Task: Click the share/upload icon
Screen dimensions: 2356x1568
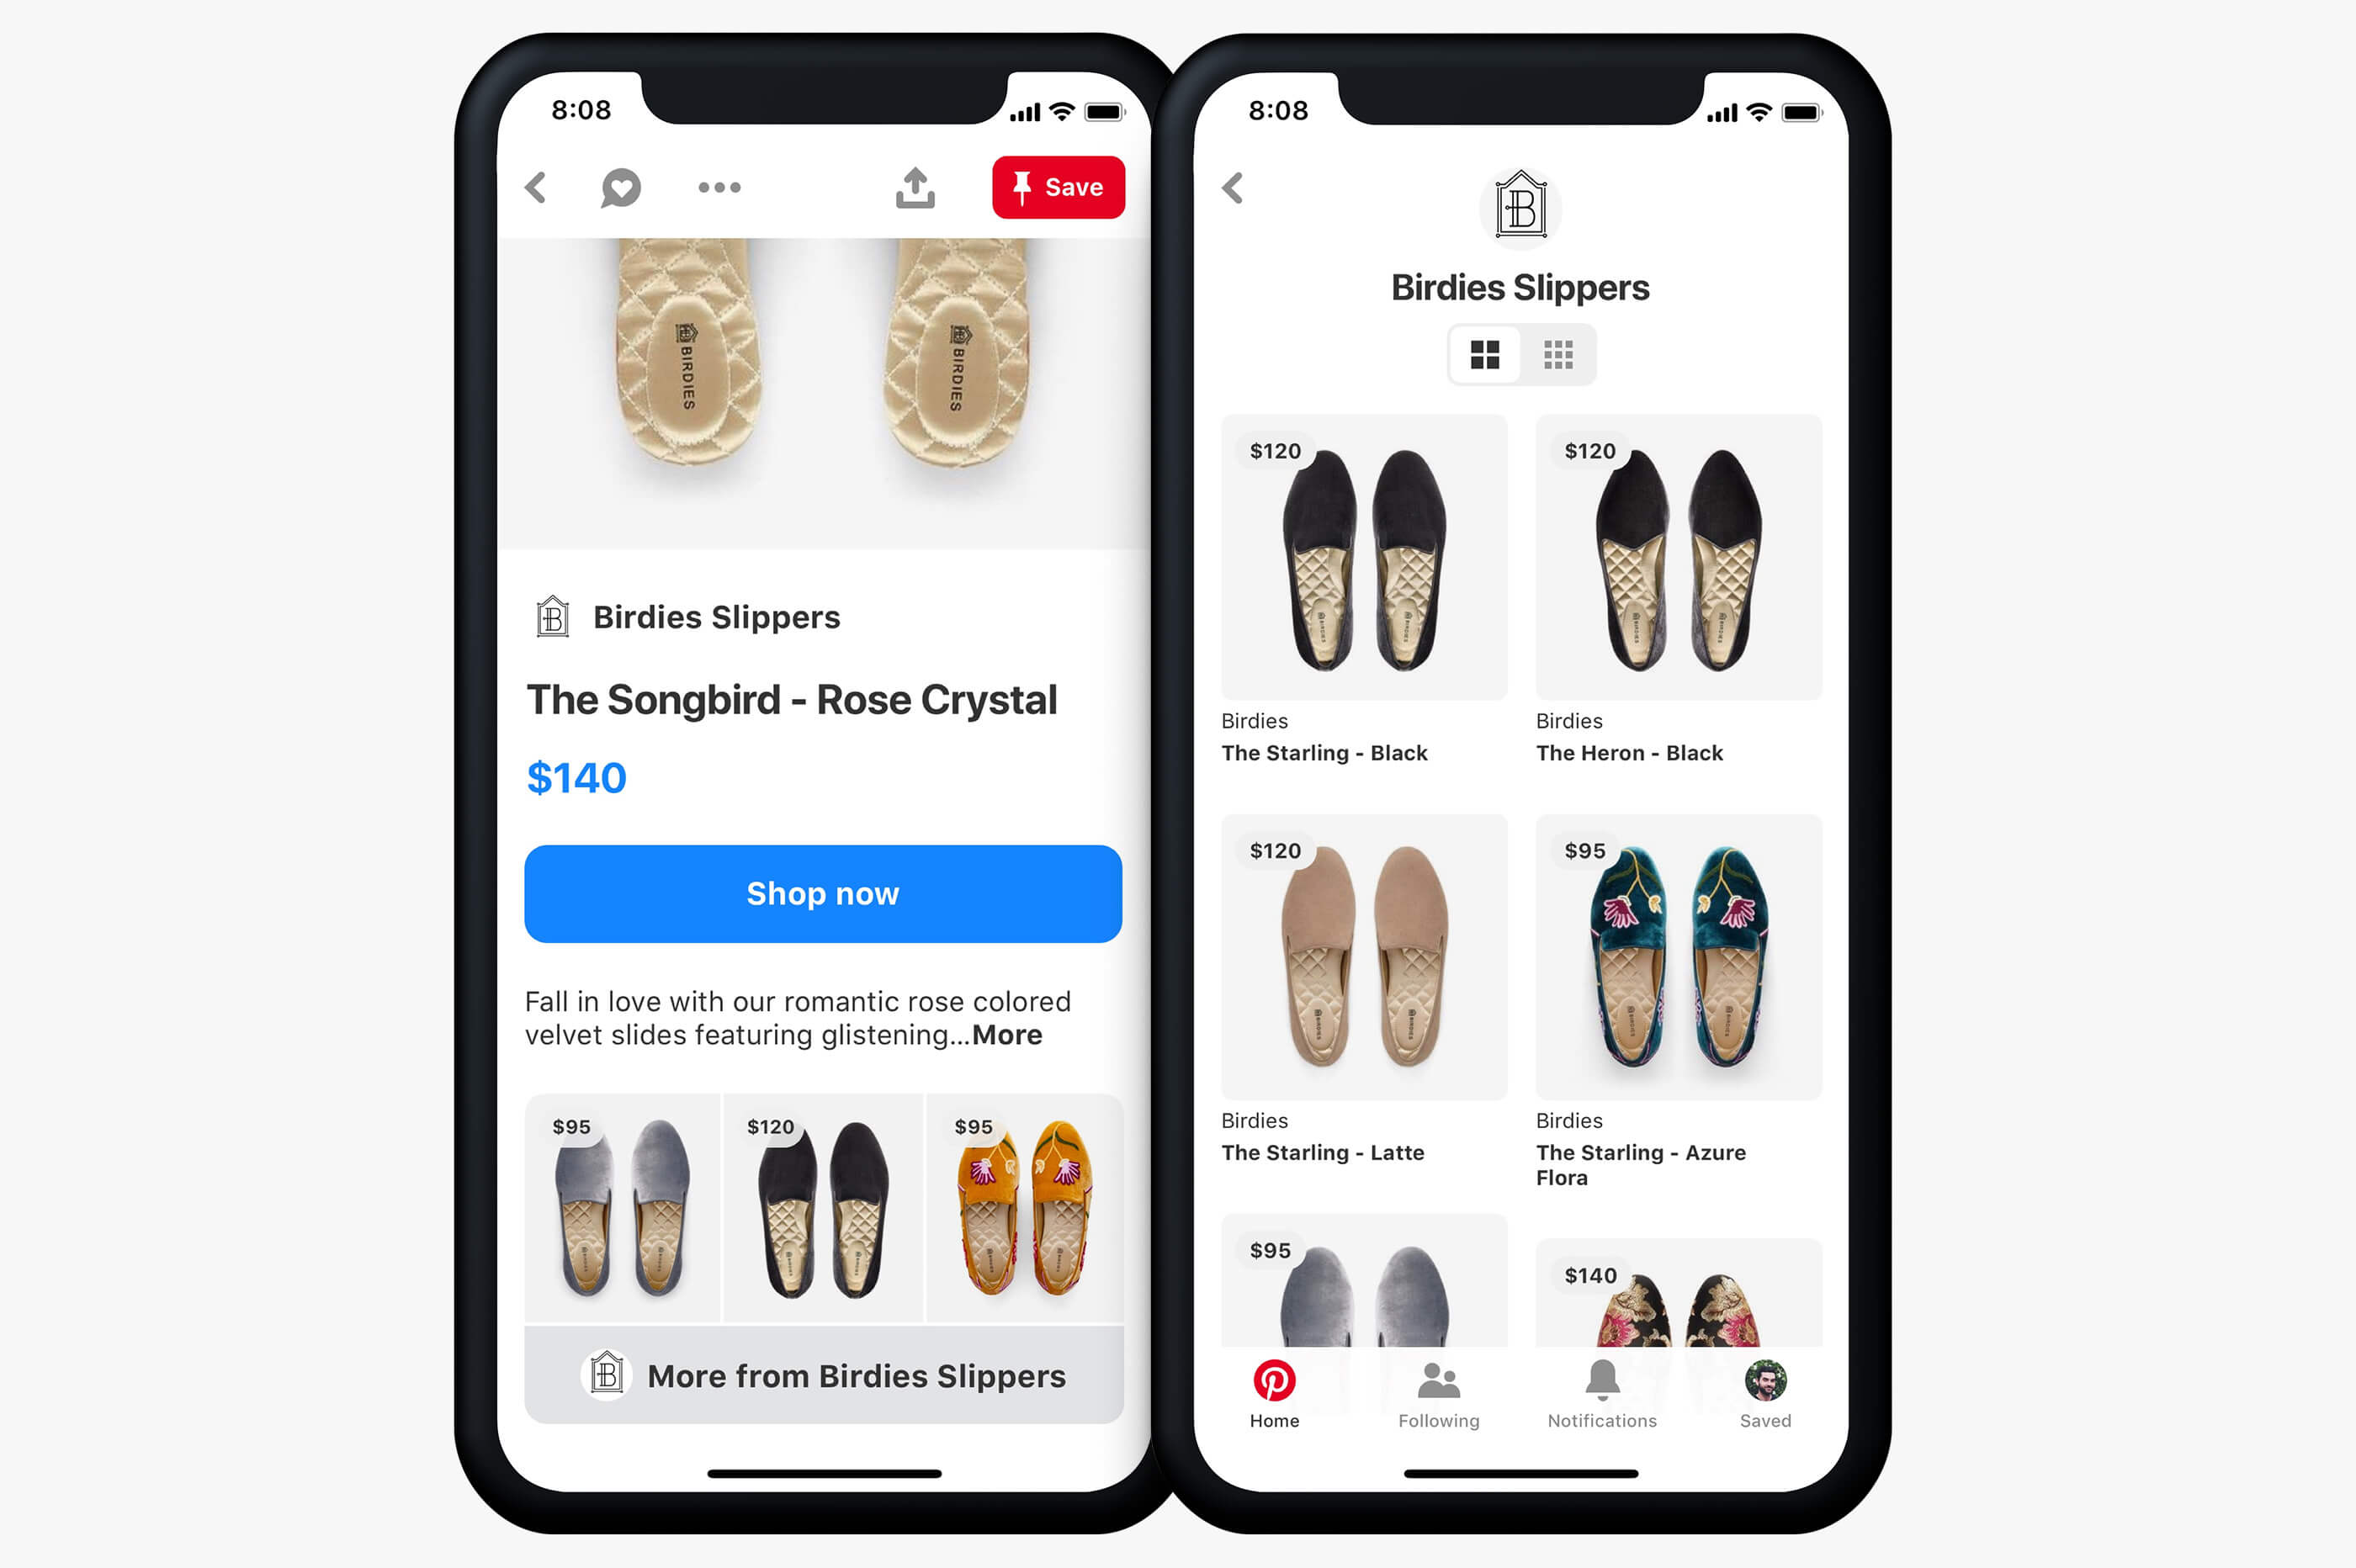Action: [x=912, y=188]
